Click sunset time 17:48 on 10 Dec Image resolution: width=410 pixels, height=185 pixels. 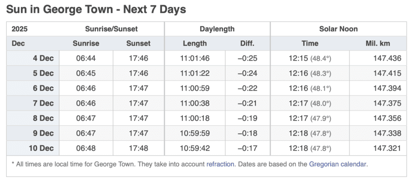[138, 148]
